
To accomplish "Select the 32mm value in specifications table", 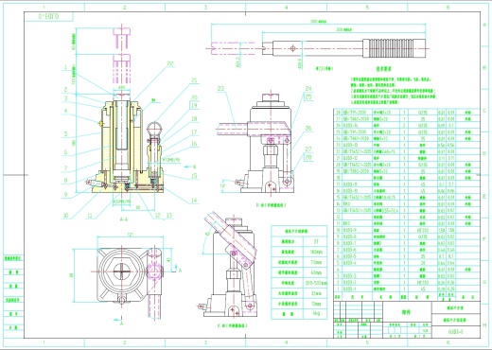I will point(316,293).
